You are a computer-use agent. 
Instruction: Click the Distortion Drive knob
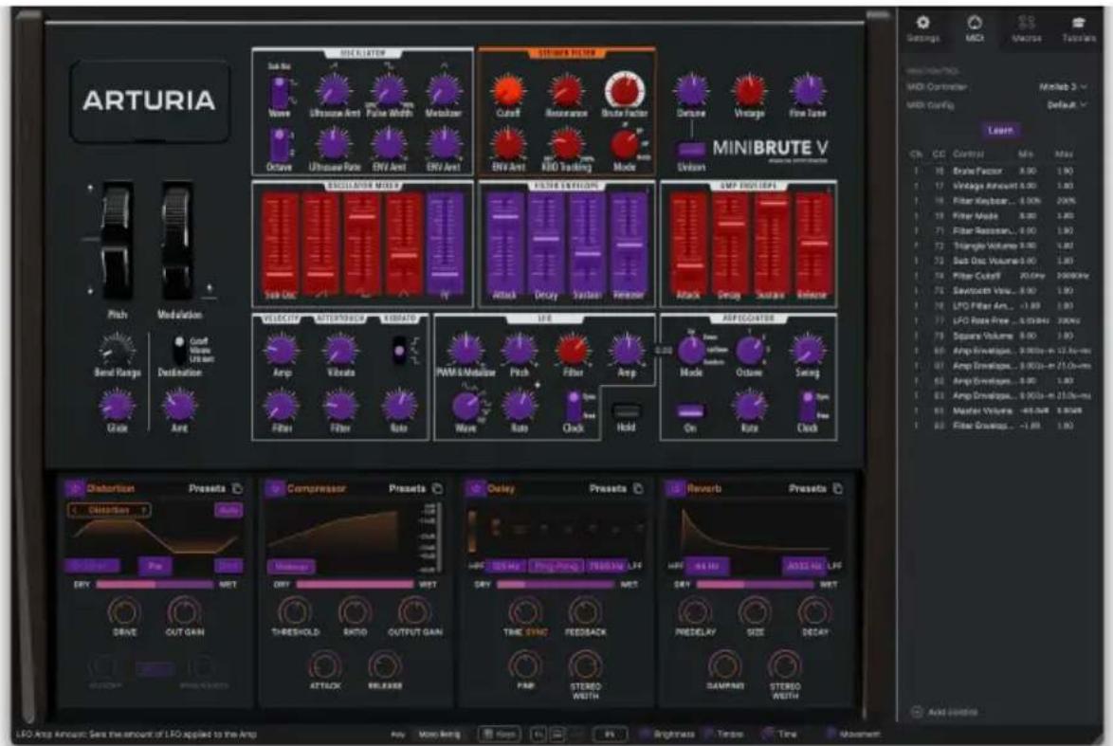[x=124, y=611]
